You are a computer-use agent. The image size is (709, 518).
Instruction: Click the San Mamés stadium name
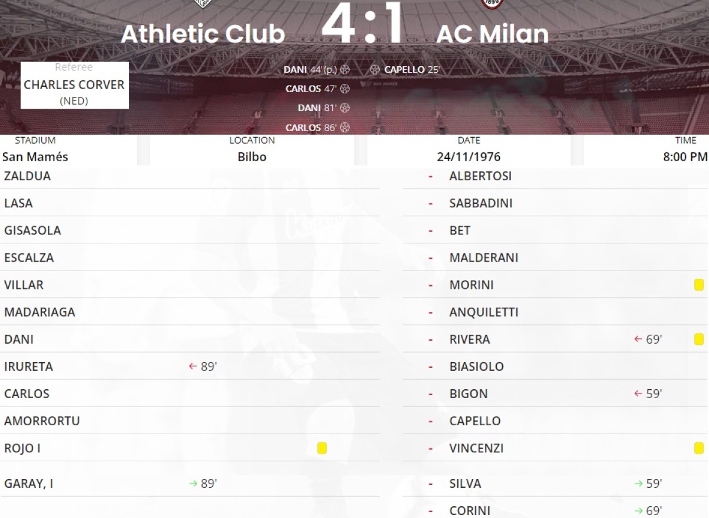pos(35,157)
